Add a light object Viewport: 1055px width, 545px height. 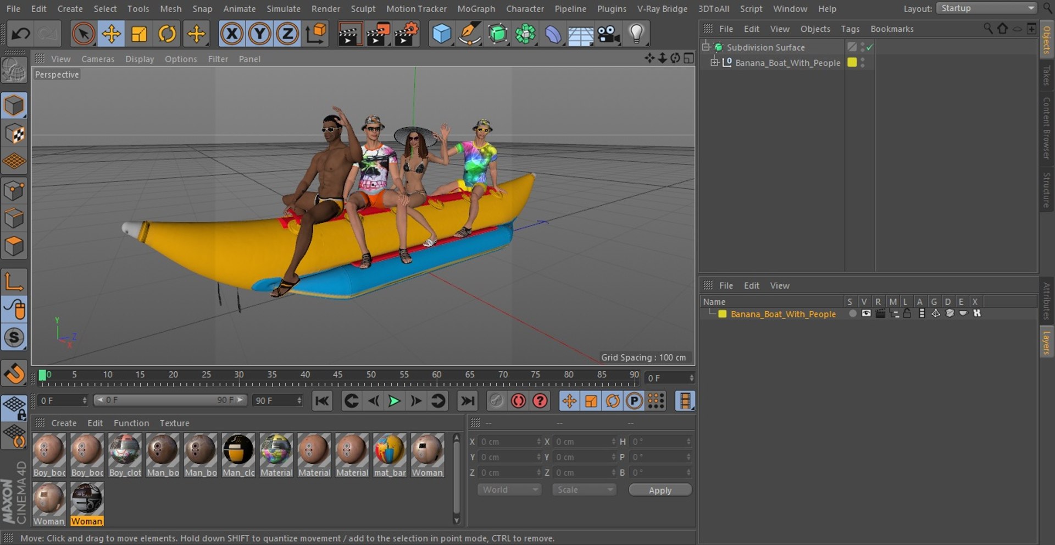pyautogui.click(x=636, y=34)
